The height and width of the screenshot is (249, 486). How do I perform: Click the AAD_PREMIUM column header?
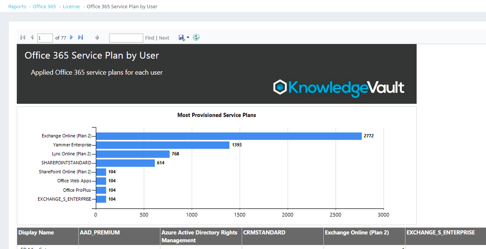[119, 236]
